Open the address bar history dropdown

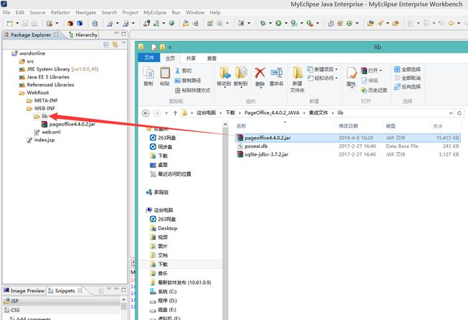451,113
